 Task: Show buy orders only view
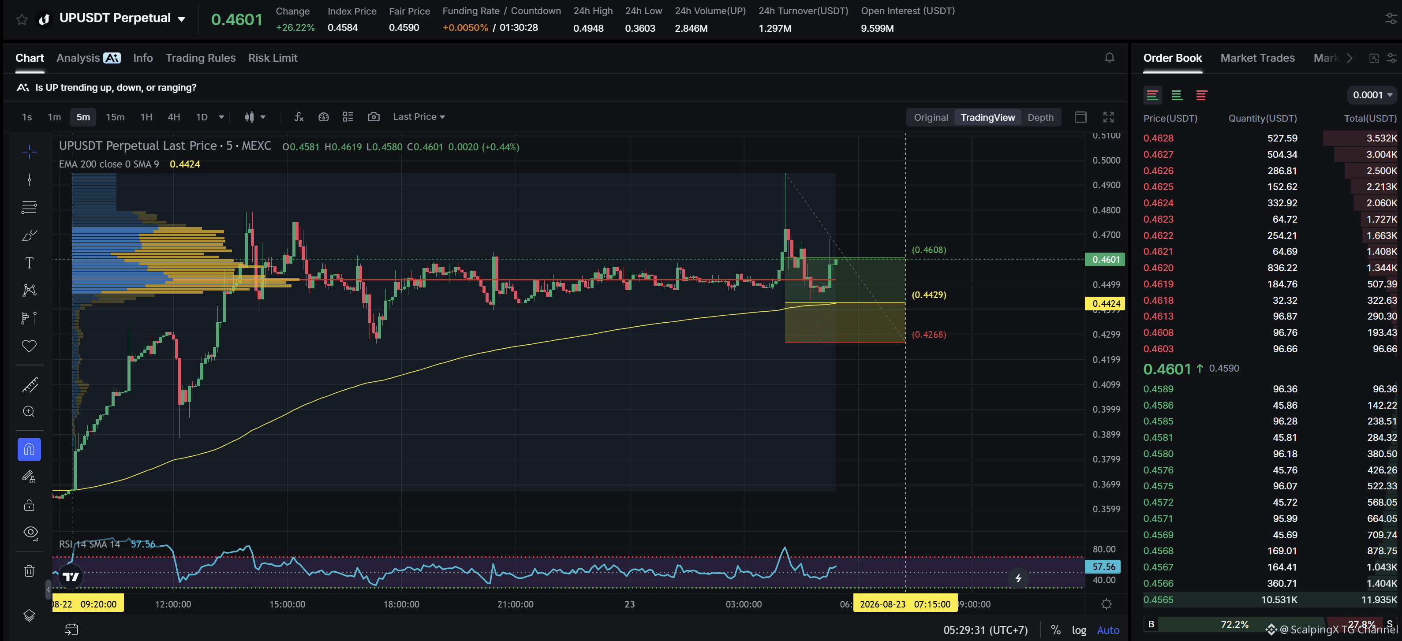1177,95
